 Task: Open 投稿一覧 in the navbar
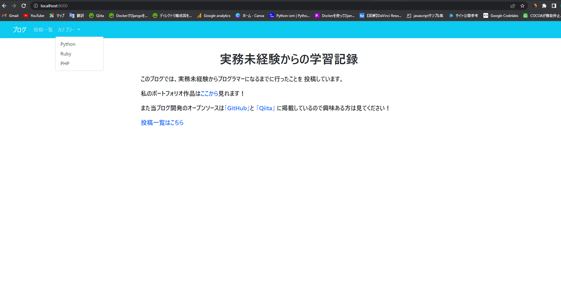tap(43, 30)
